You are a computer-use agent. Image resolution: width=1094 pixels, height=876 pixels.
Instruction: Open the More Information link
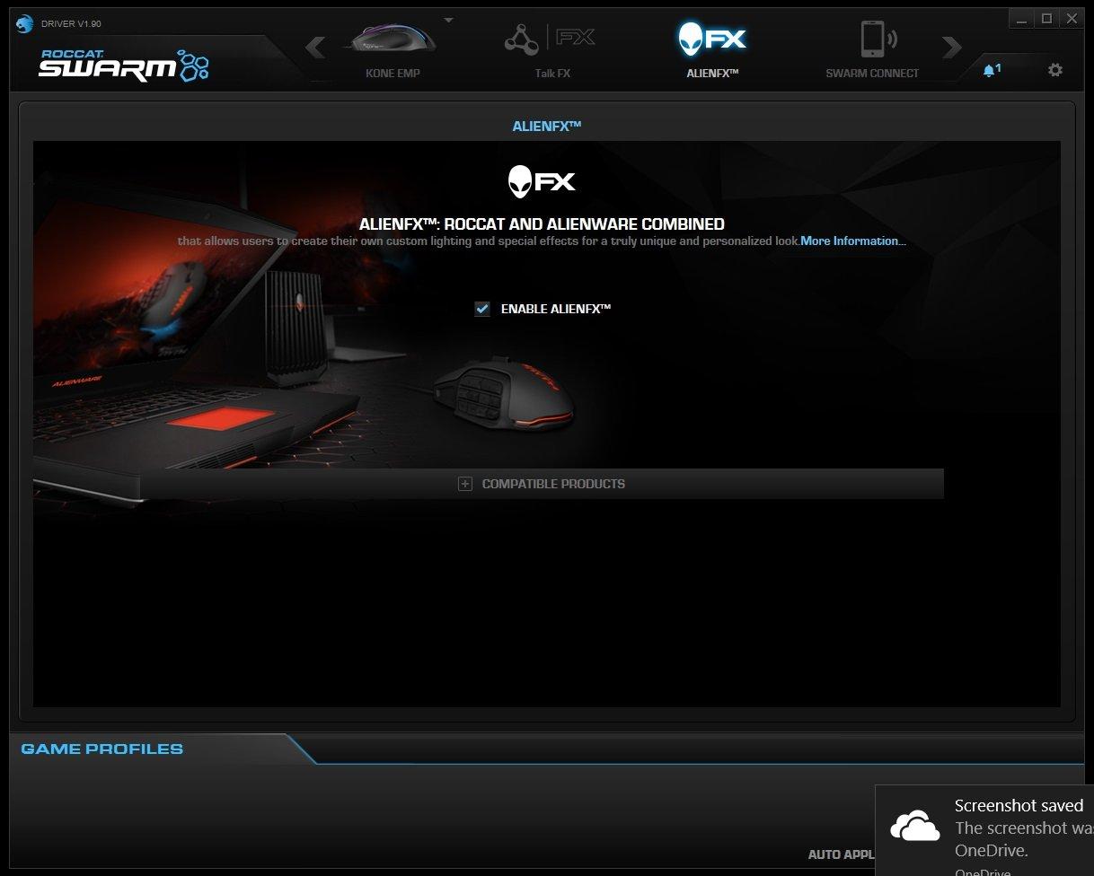tap(853, 241)
